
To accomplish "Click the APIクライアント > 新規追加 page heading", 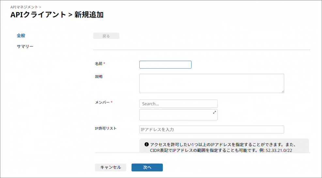I will point(57,15).
